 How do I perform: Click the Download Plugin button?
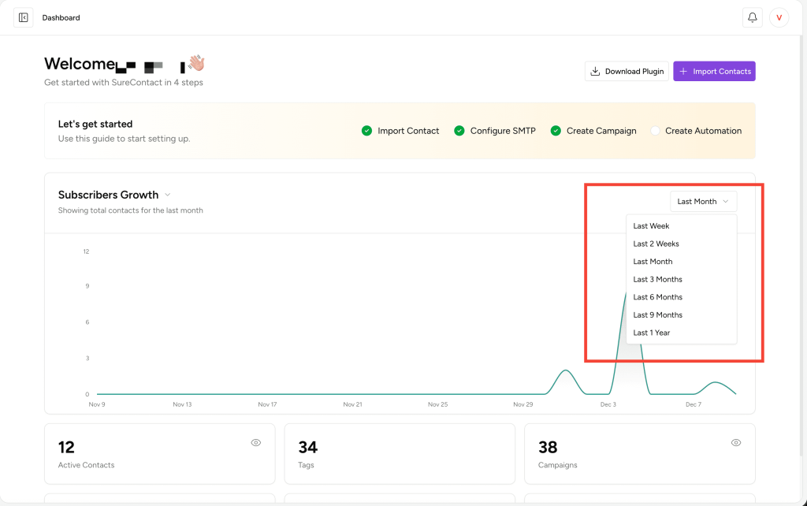tap(627, 71)
